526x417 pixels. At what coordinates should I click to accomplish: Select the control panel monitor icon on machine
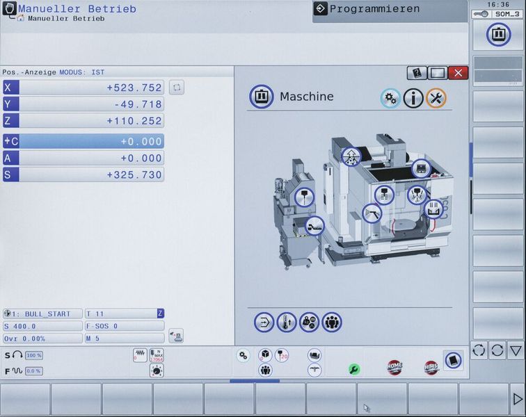pos(421,169)
